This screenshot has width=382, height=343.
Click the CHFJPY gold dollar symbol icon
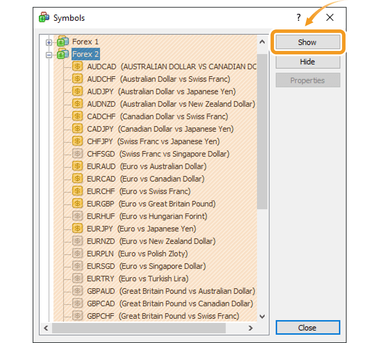click(x=77, y=141)
